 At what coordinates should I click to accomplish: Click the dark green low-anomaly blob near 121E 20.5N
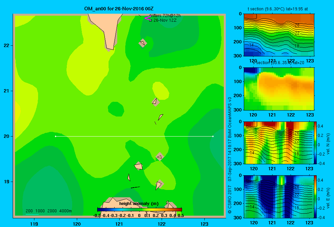[x=116, y=109]
